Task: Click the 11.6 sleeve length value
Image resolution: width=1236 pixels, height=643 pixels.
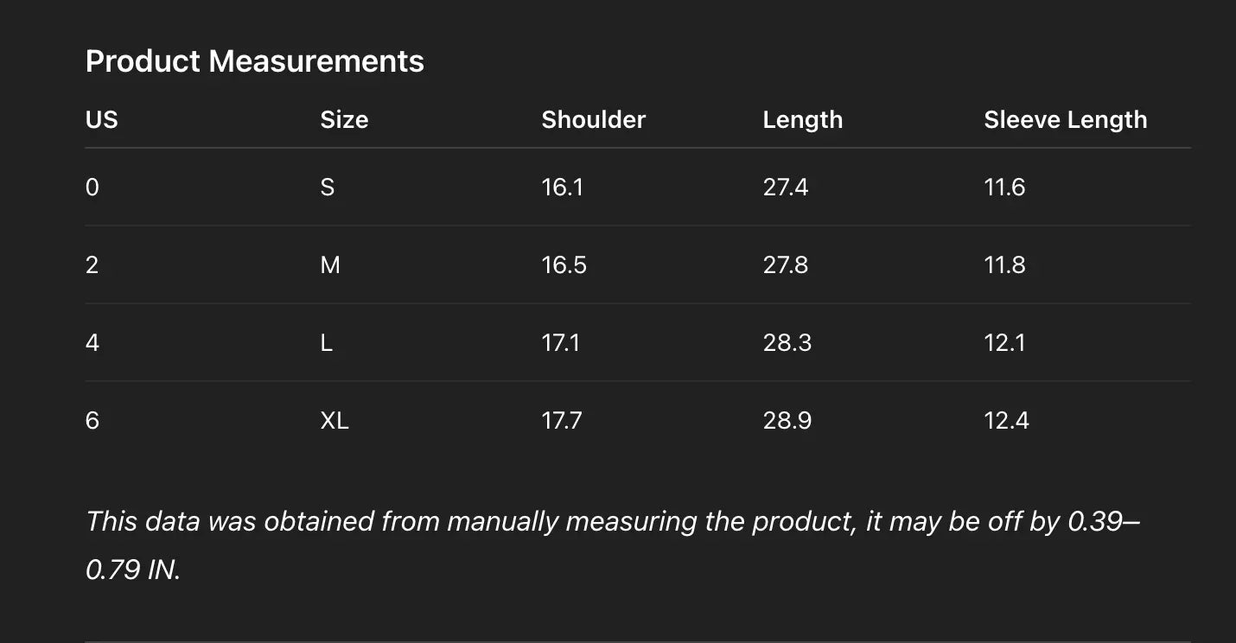Action: pos(1004,187)
